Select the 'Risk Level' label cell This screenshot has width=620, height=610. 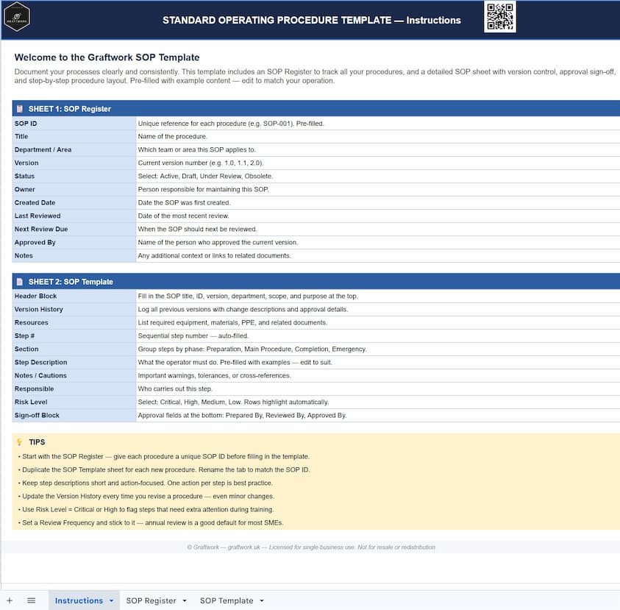click(74, 402)
